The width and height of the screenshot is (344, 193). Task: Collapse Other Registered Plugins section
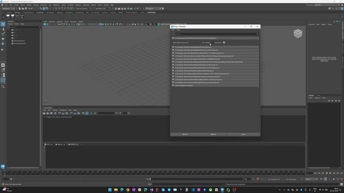pyautogui.click(x=173, y=86)
